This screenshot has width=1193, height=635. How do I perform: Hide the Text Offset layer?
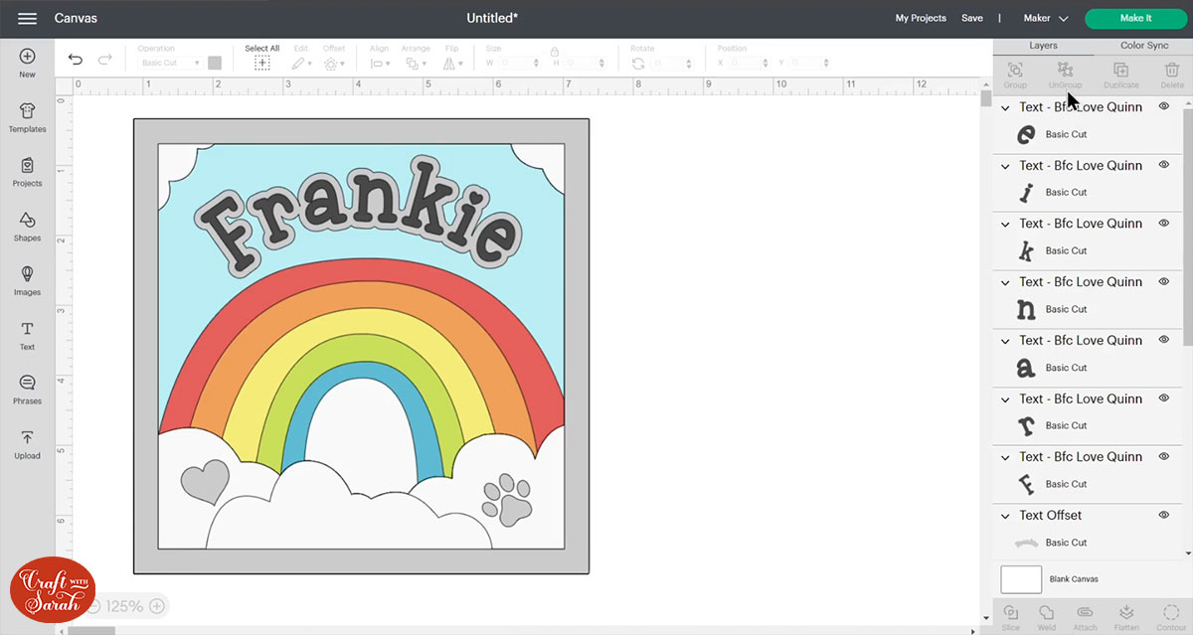click(x=1163, y=515)
